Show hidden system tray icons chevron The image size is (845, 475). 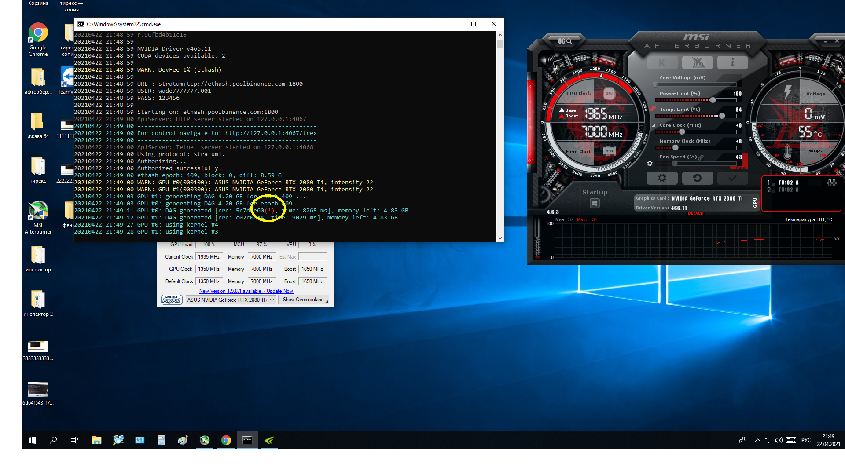[x=757, y=440]
